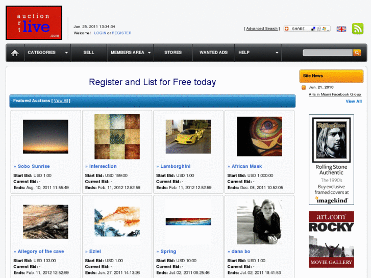Open the Advanced Search link
This screenshot has width=371, height=278.
pos(262,29)
